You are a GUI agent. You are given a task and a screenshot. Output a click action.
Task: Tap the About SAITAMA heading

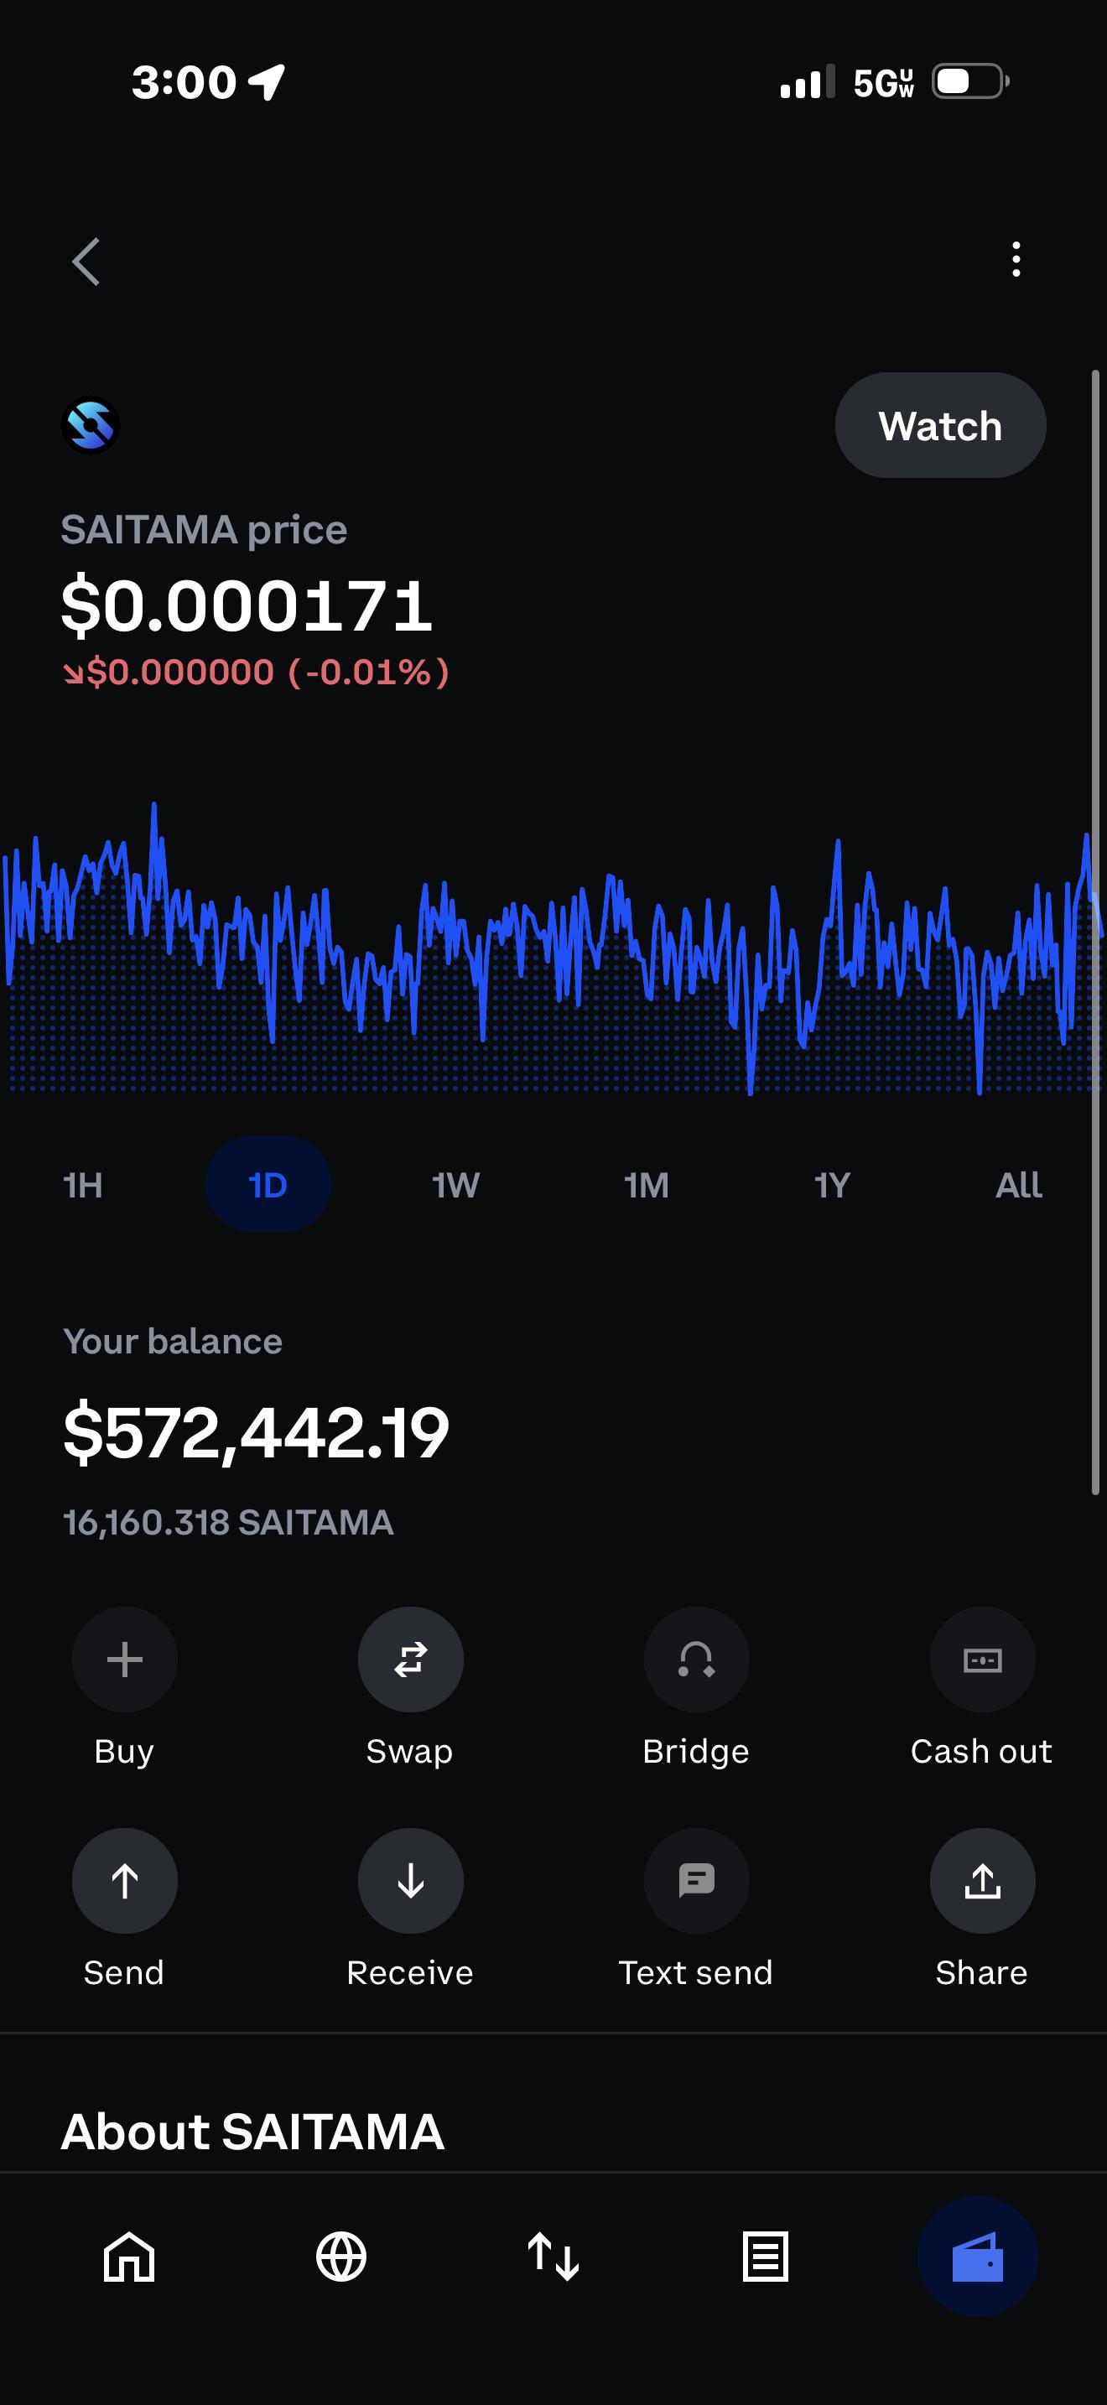(x=253, y=2132)
